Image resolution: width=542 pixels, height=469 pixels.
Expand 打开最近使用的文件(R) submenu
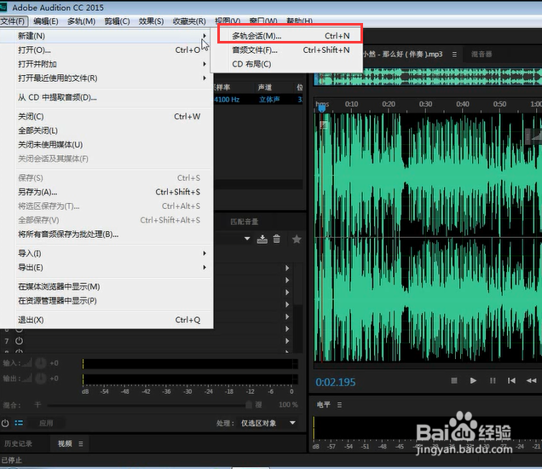tap(106, 78)
